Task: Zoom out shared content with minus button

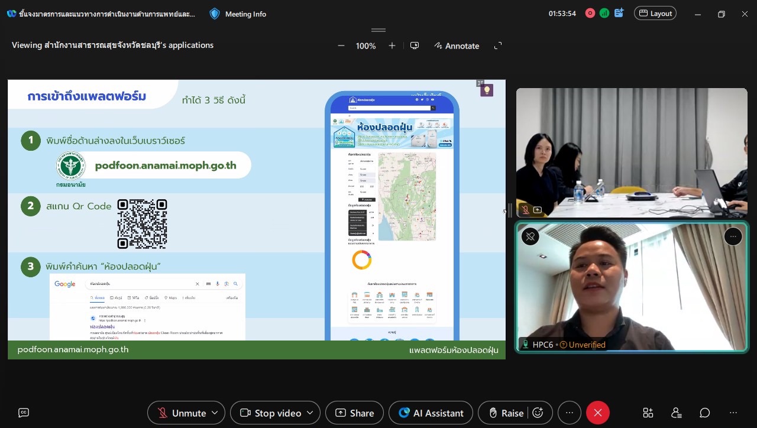Action: (x=341, y=46)
